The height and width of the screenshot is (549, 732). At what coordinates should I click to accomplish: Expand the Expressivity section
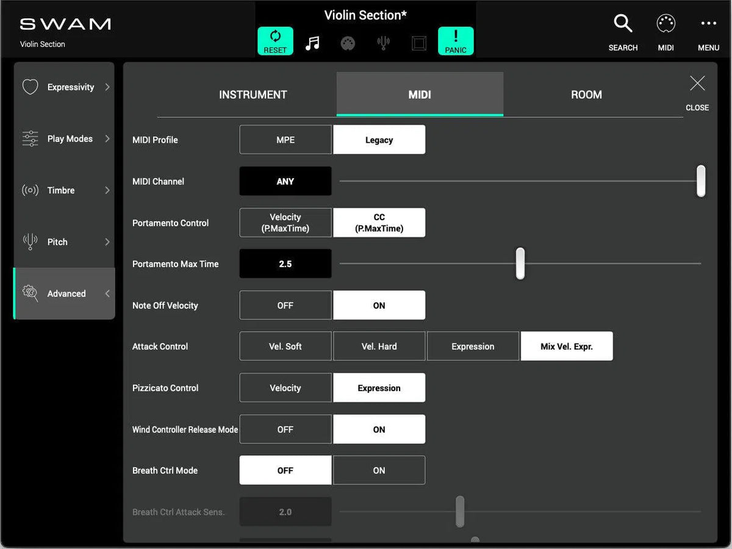point(63,87)
